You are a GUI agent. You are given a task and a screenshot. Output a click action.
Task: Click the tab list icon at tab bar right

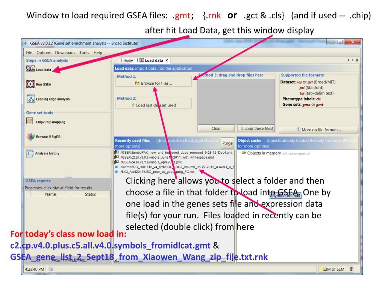coord(357,60)
